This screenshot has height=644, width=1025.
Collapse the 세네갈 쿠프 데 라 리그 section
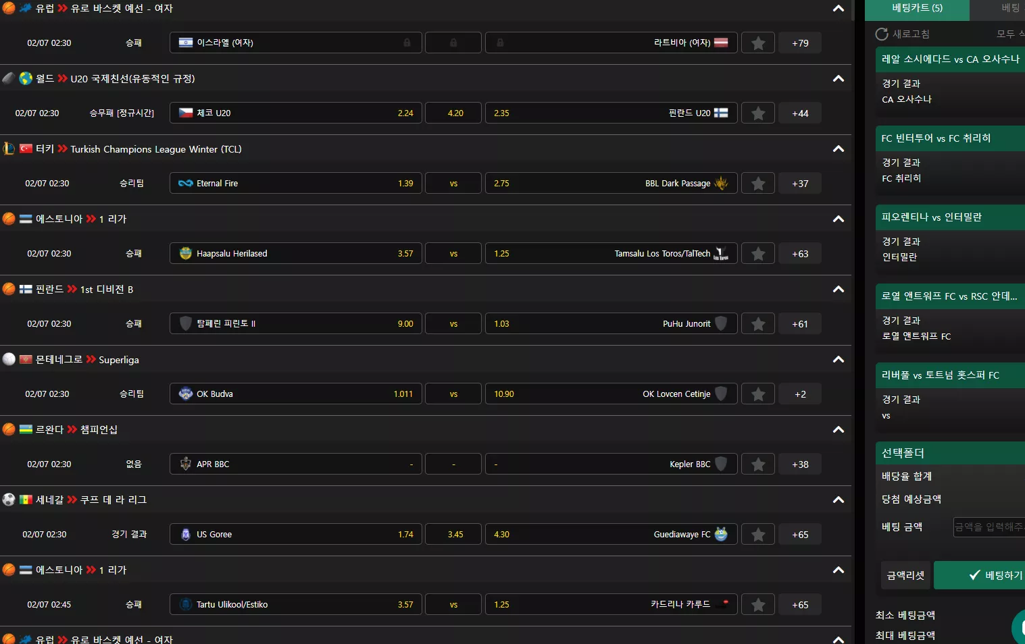click(839, 500)
